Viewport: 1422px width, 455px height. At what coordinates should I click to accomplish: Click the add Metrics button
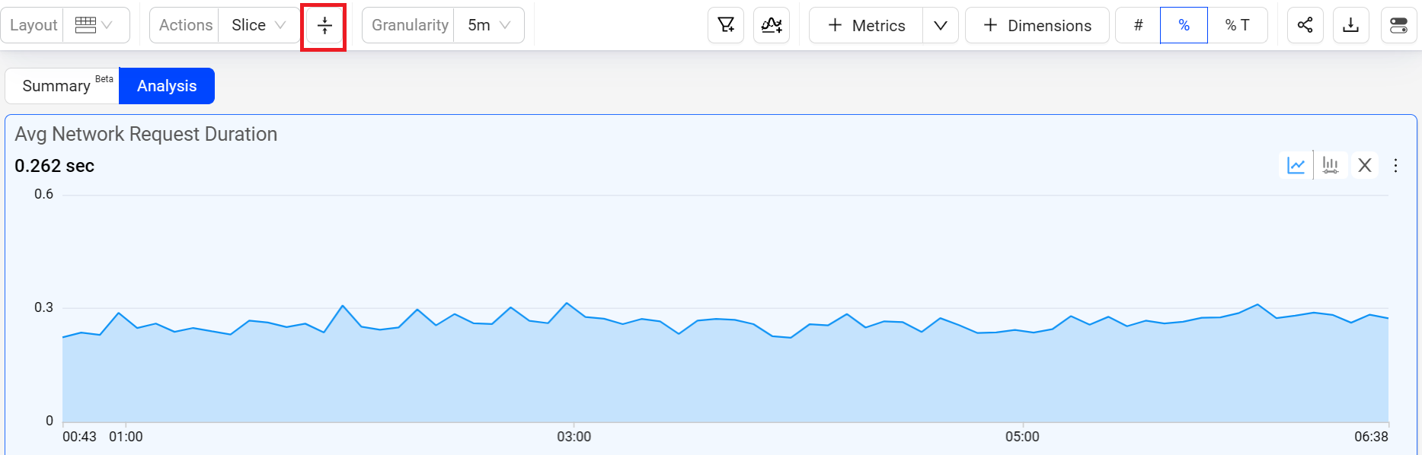866,25
